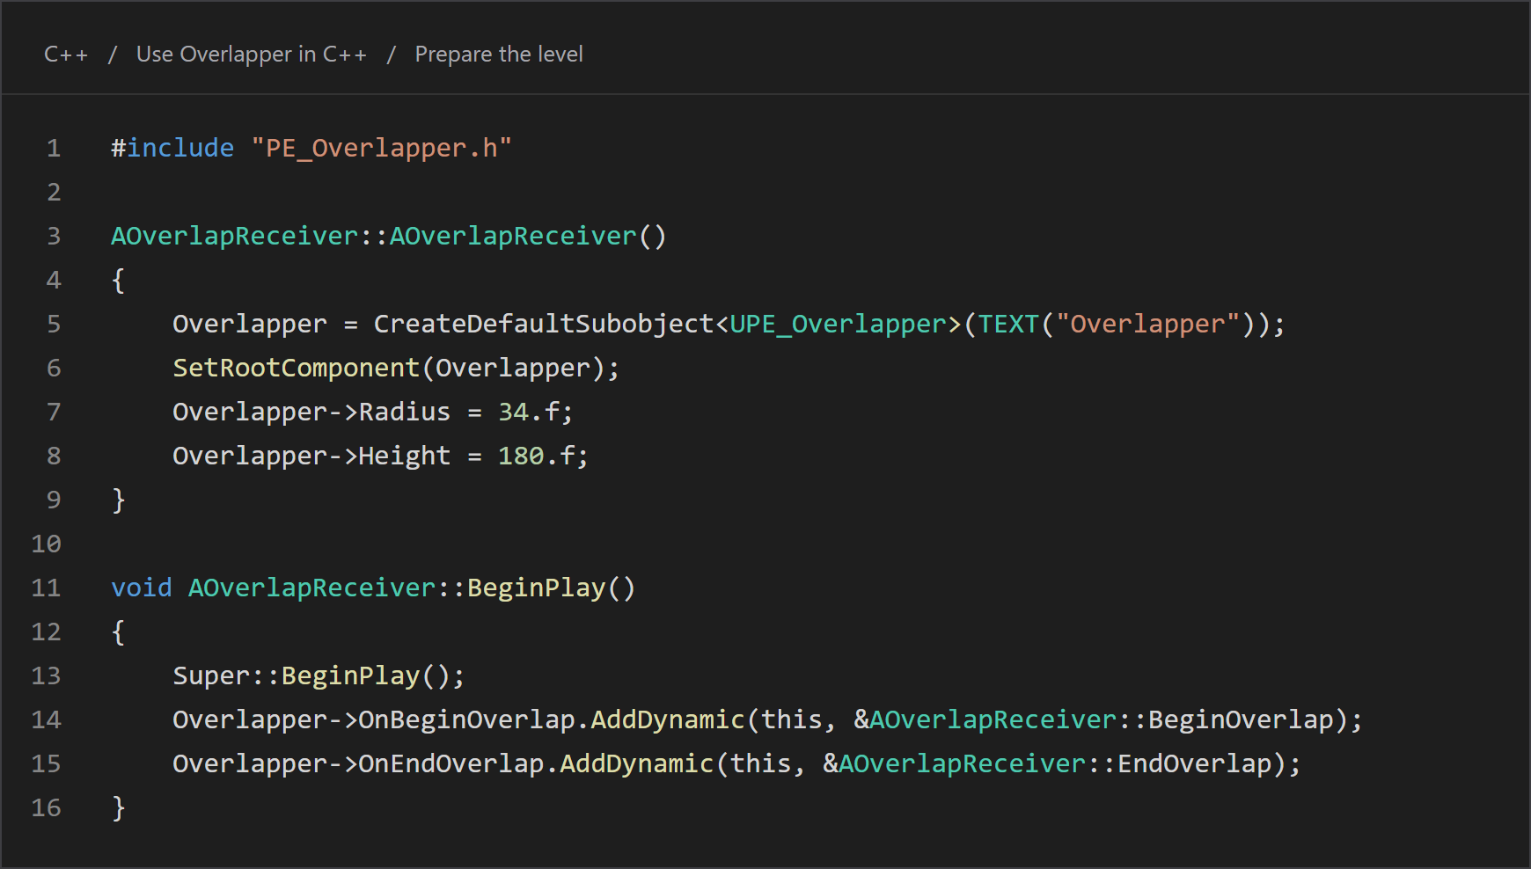The width and height of the screenshot is (1531, 869).
Task: Click the opening brace on line 12
Action: click(x=119, y=632)
